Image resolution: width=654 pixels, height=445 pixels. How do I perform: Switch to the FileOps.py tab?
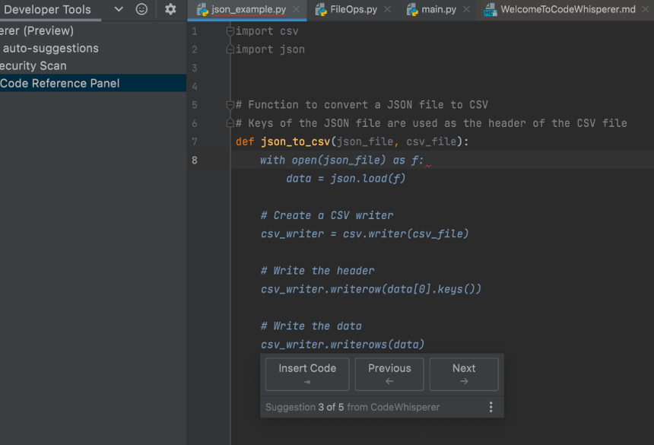[353, 10]
